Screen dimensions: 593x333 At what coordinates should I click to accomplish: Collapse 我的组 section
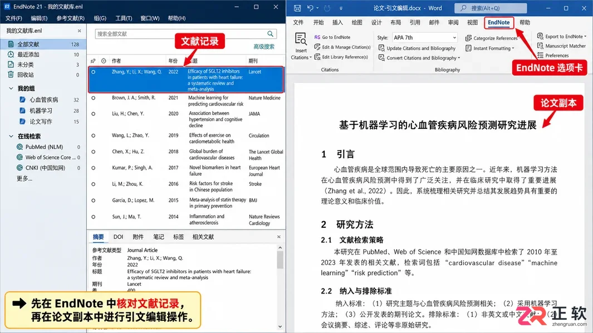click(x=11, y=88)
